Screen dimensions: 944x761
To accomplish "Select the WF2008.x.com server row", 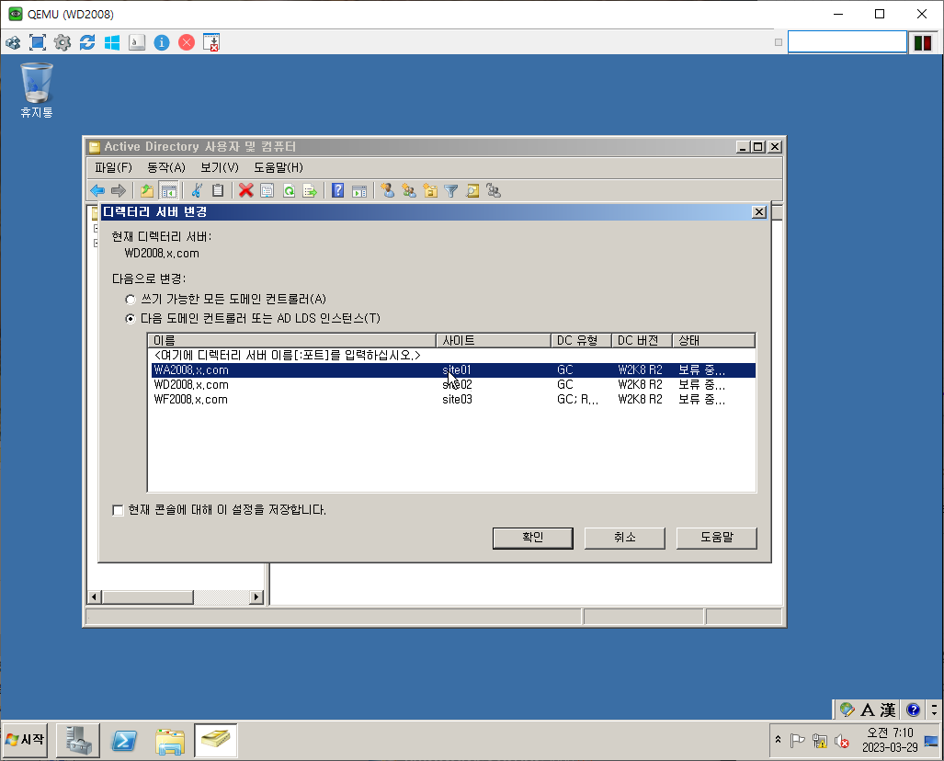I will click(x=453, y=399).
